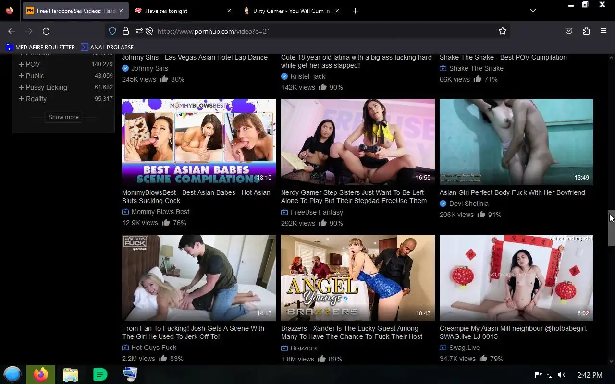This screenshot has width=615, height=384.
Task: Click the channel icon next to Swag.Live
Action: click(443, 348)
